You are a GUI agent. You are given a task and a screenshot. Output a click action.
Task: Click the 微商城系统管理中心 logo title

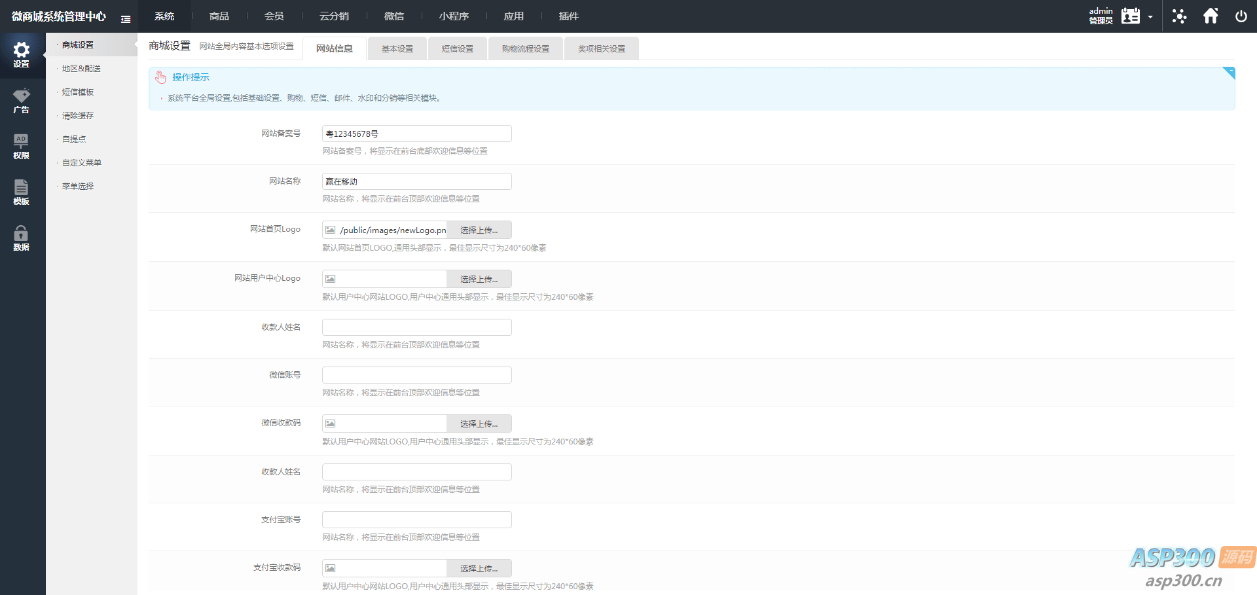tap(59, 16)
